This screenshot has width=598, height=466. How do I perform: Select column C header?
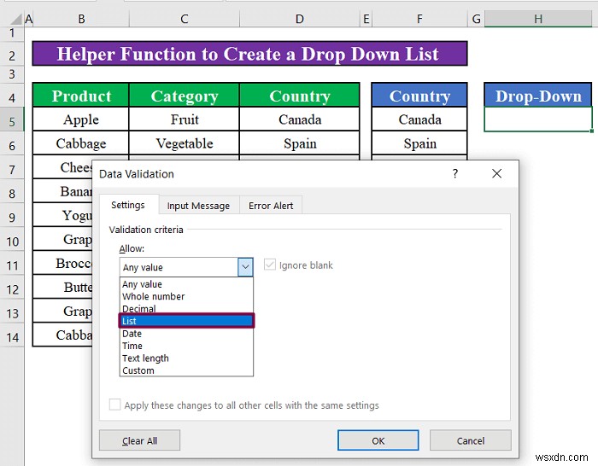click(x=185, y=19)
